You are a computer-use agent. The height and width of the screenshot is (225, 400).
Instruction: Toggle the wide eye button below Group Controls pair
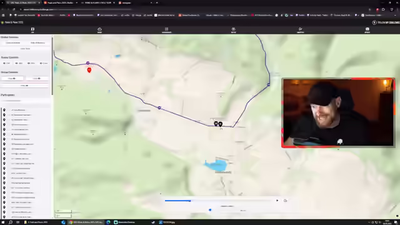click(24, 86)
